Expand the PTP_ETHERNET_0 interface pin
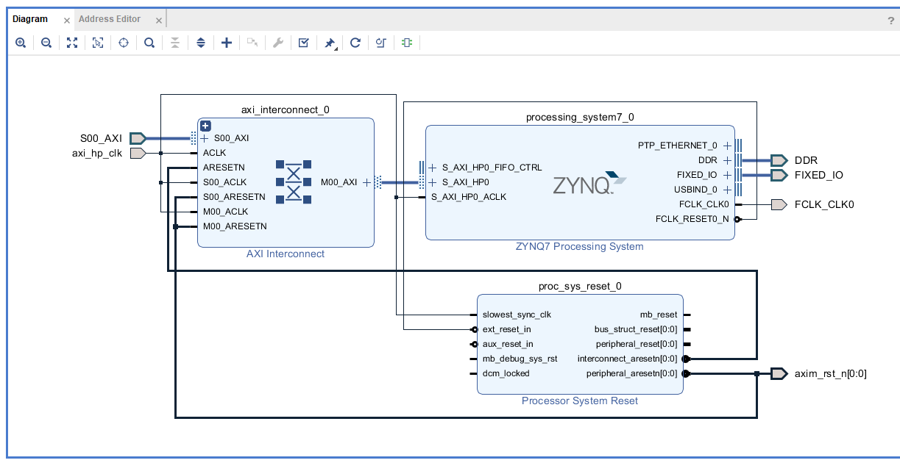Image resolution: width=900 pixels, height=463 pixels. pos(727,146)
